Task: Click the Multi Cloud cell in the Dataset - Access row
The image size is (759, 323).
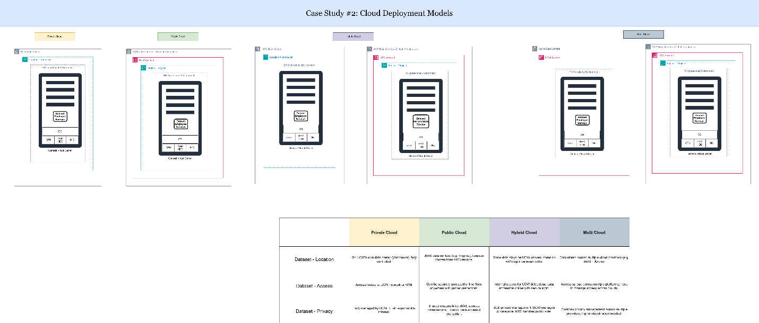Action: click(594, 286)
